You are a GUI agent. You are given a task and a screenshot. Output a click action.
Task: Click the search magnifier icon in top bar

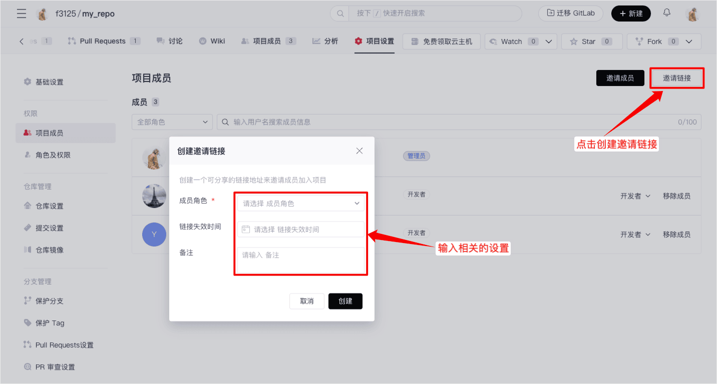(x=340, y=13)
